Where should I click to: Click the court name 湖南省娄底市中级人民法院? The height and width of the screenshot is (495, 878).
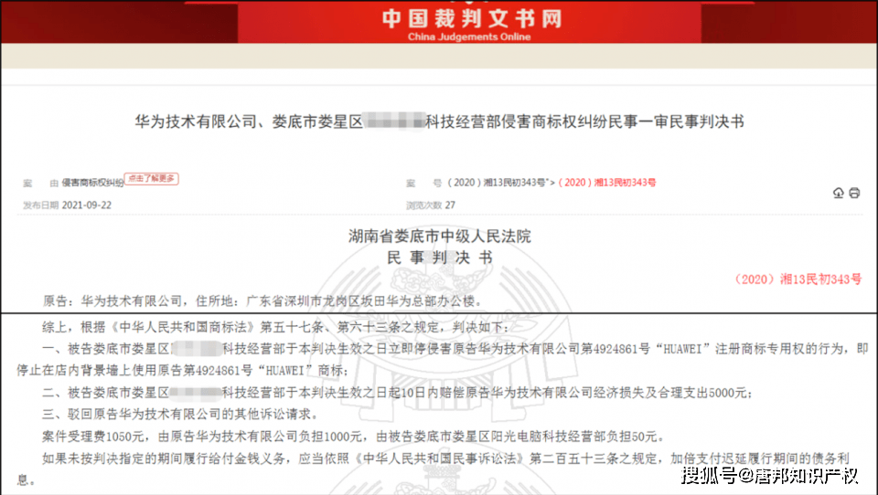tap(440, 236)
